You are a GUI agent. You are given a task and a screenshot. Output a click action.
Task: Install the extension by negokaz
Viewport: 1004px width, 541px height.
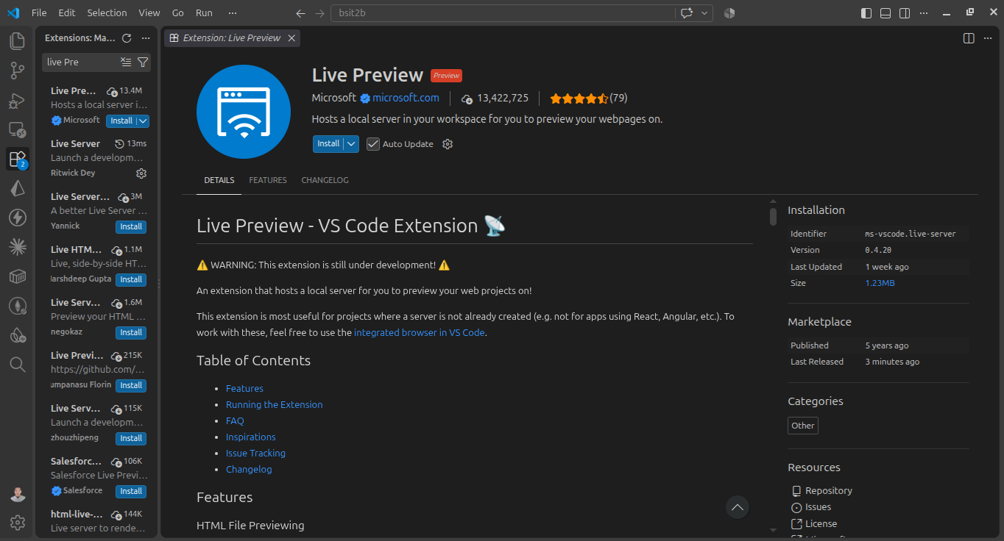click(x=131, y=332)
